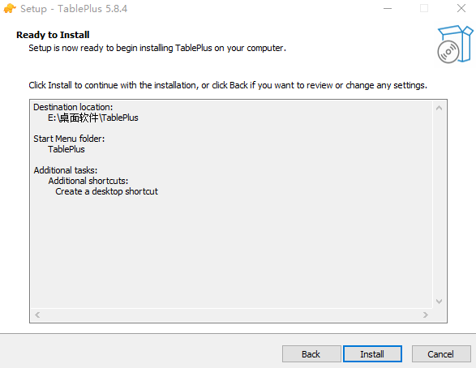Click the installer box and disc icon
476x368 pixels.
[455, 45]
